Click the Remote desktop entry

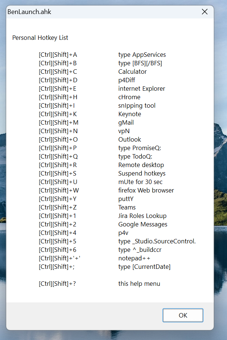pos(141,165)
